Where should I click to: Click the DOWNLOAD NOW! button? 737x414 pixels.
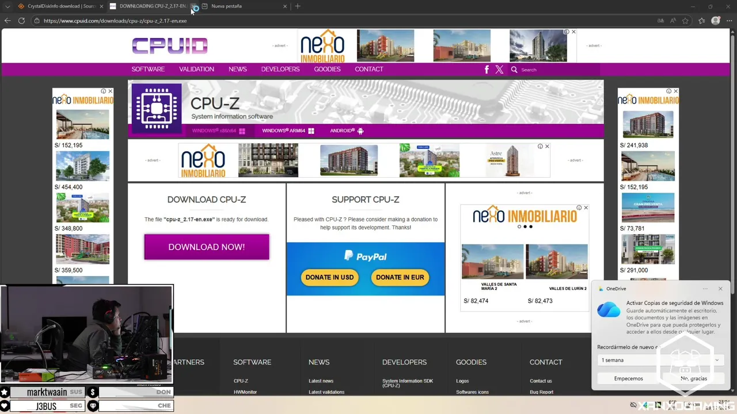pyautogui.click(x=207, y=247)
